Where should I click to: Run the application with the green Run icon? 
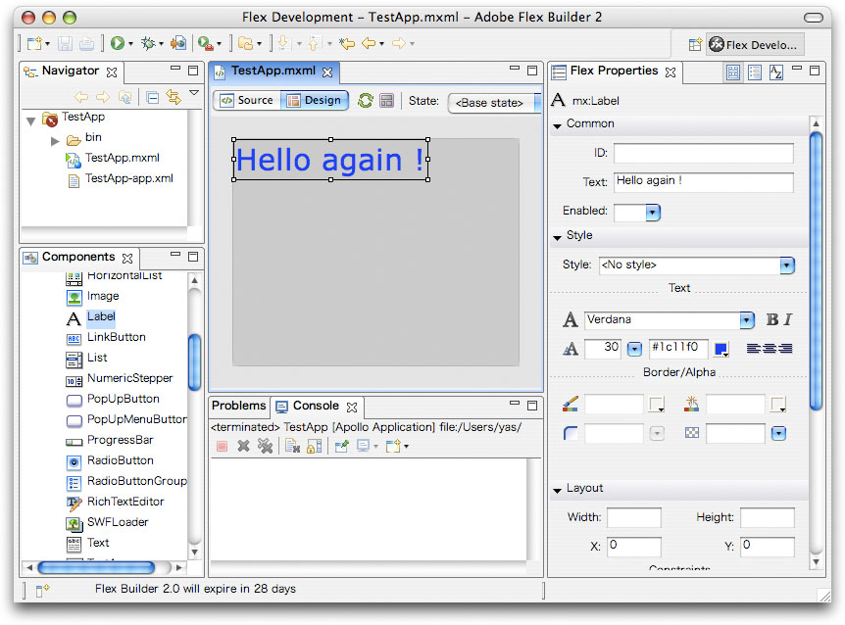(118, 43)
